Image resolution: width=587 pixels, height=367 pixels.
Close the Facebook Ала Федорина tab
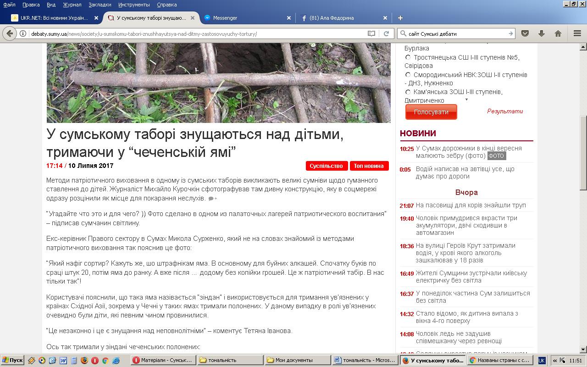coord(385,18)
